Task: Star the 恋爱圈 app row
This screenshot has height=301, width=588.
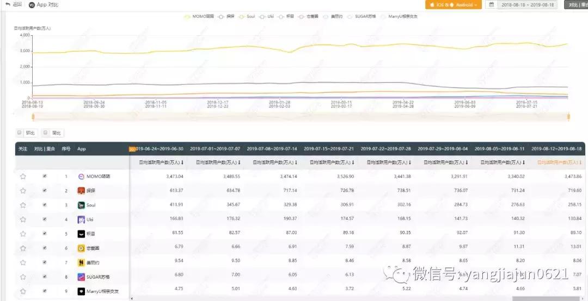Action: click(23, 248)
